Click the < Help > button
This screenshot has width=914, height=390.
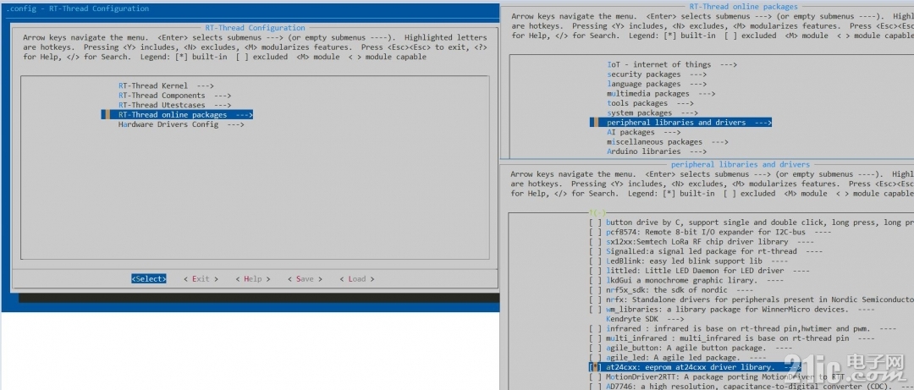pyautogui.click(x=252, y=278)
